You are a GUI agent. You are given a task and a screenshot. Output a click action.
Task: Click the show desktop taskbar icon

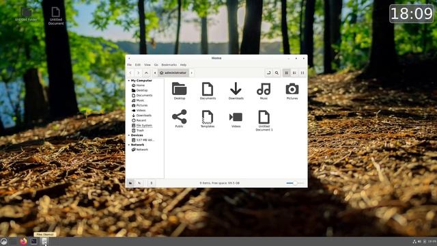(14, 241)
